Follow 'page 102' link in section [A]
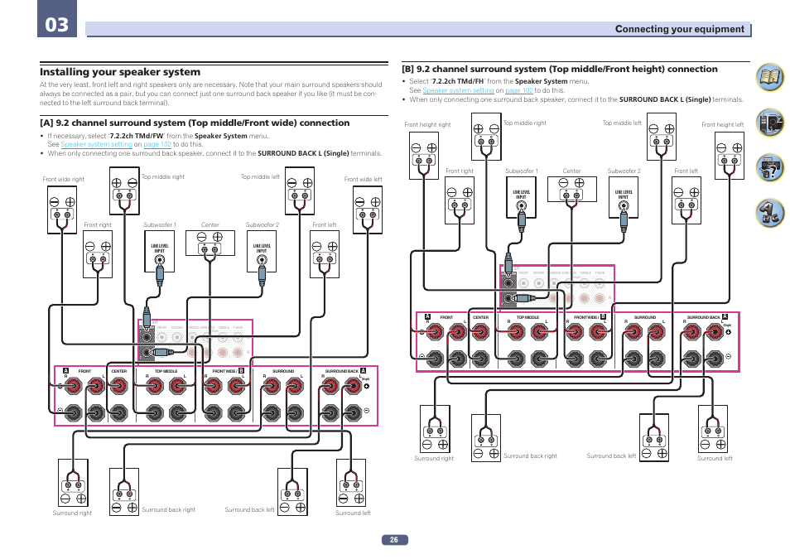 coord(157,144)
